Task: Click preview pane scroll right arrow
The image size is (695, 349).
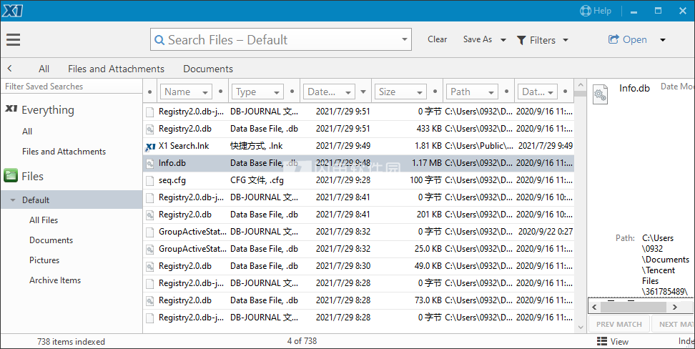Action: coord(674,306)
